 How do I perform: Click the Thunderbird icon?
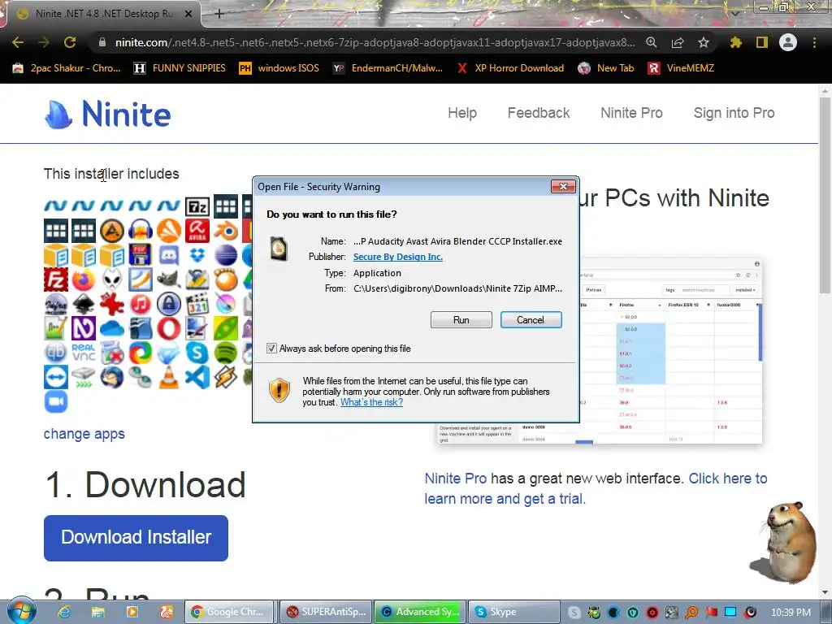point(112,377)
